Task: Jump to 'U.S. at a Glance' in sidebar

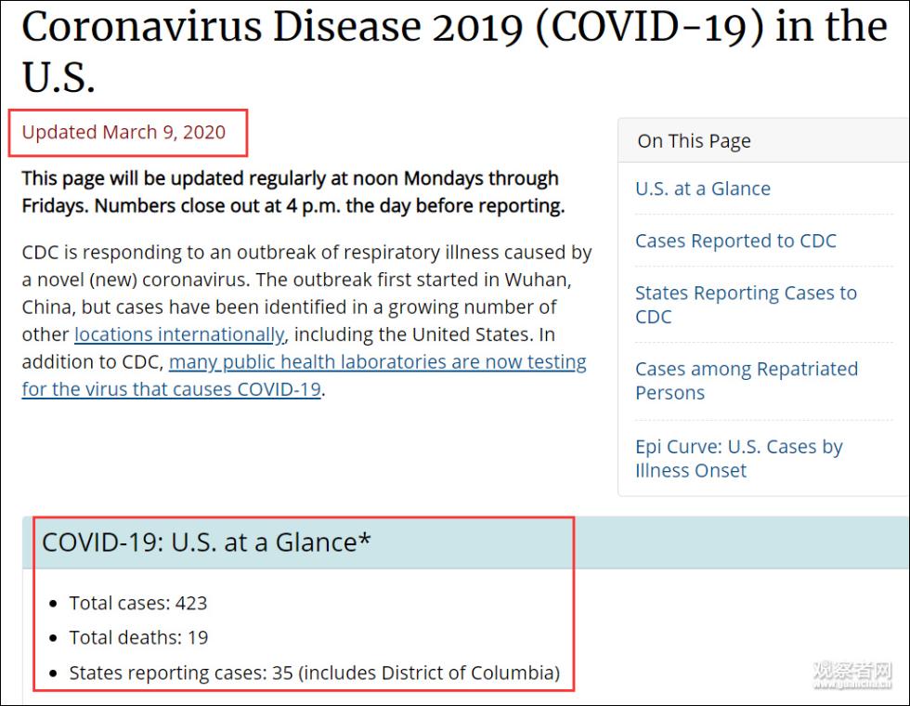Action: point(702,189)
